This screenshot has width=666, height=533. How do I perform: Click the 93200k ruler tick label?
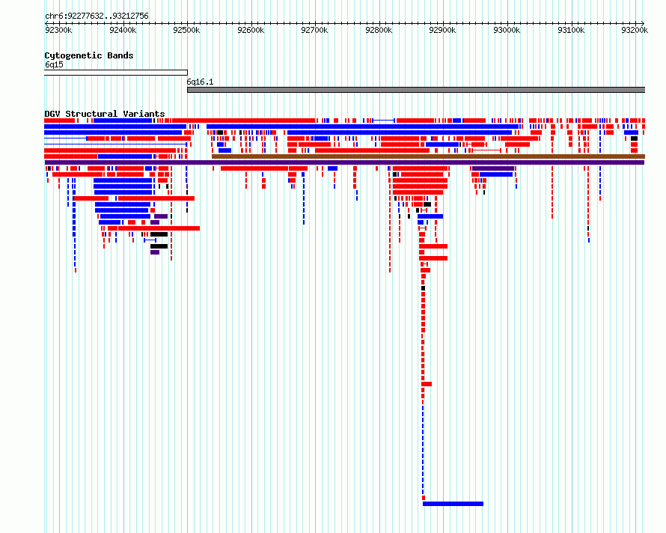[635, 30]
